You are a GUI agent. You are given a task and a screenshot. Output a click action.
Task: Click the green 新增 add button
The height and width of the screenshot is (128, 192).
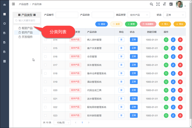131,24
